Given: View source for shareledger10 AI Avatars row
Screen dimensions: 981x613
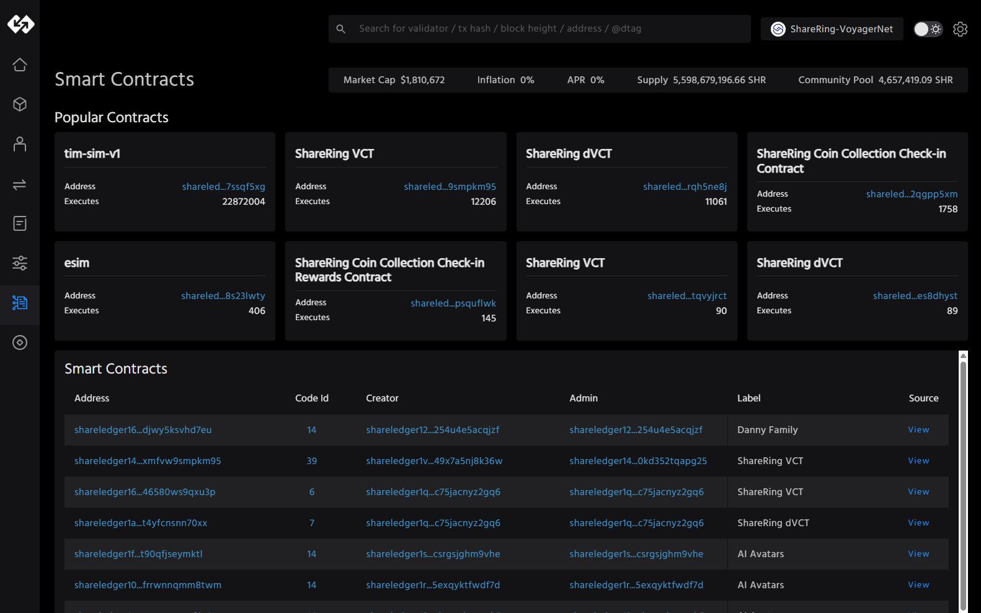Looking at the screenshot, I should pos(918,585).
